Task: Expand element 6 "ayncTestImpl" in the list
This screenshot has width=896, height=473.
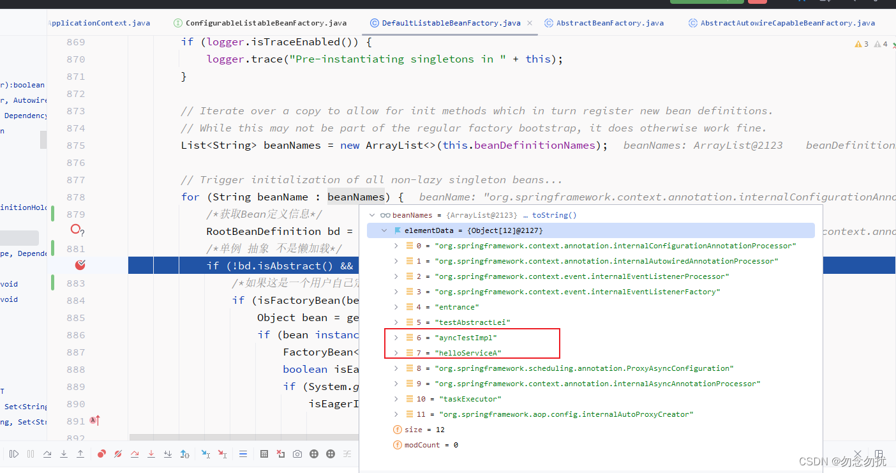Action: (396, 338)
